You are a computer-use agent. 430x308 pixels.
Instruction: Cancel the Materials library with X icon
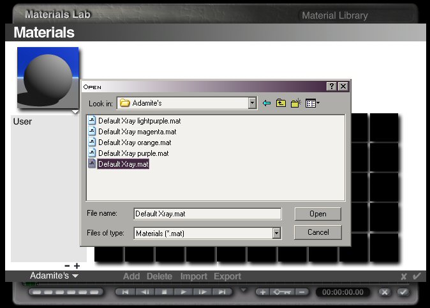[x=403, y=277]
